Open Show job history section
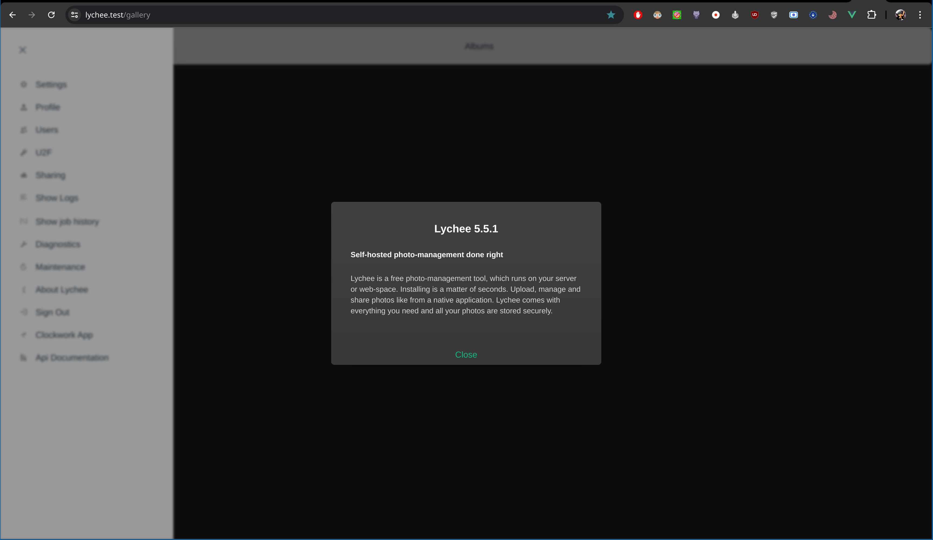Image resolution: width=933 pixels, height=540 pixels. tap(67, 221)
